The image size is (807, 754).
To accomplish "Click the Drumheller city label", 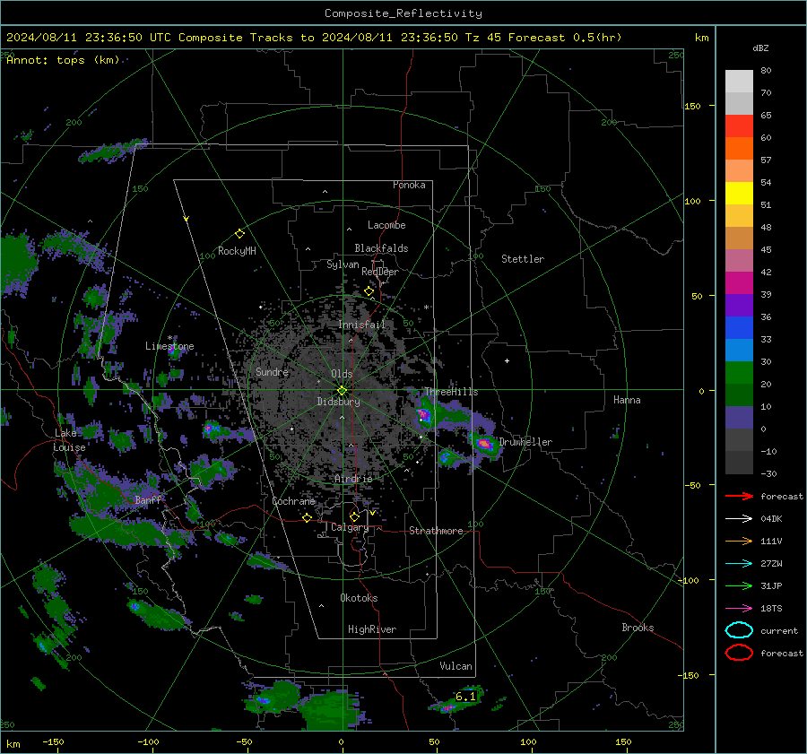I will 525,442.
